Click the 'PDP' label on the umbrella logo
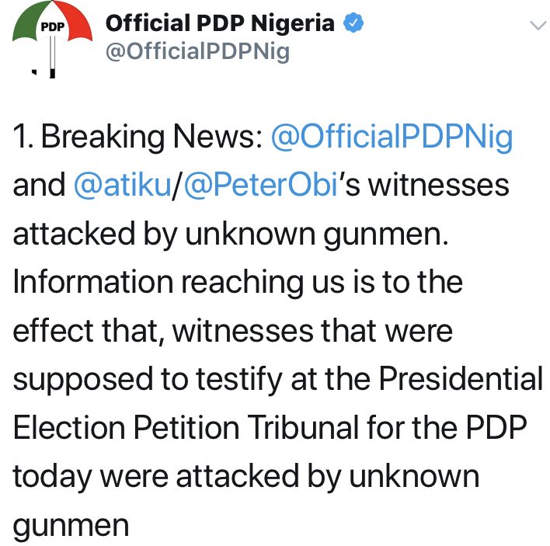Image resolution: width=550 pixels, height=546 pixels. pos(53,26)
